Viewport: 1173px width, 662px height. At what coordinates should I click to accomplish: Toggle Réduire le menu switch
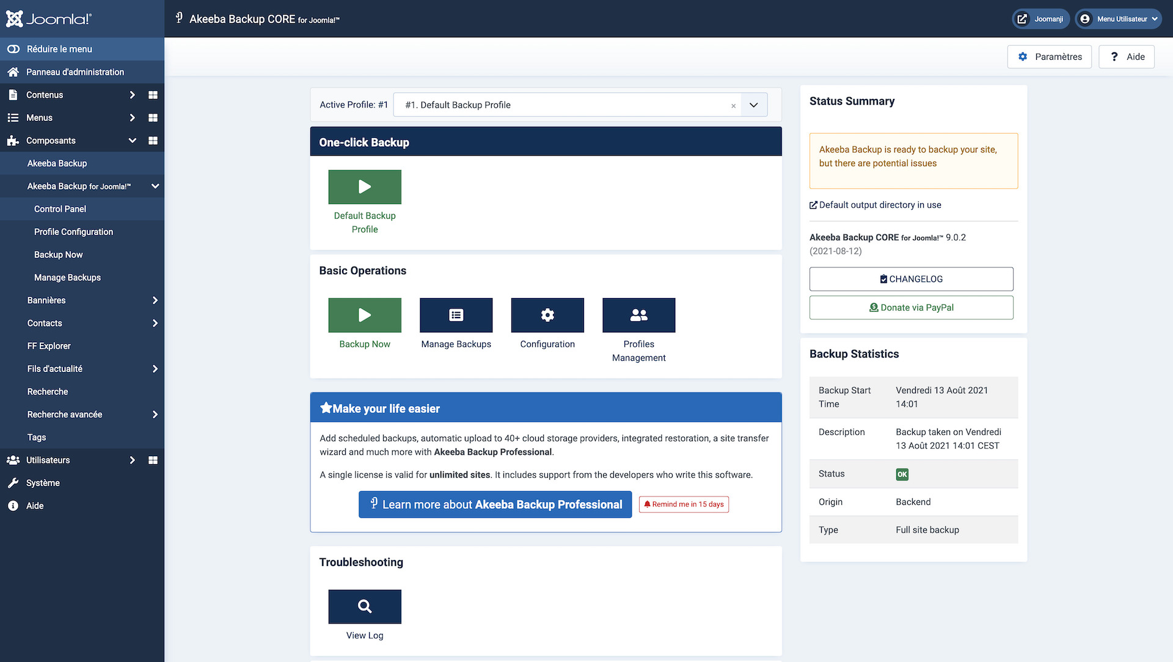(13, 49)
